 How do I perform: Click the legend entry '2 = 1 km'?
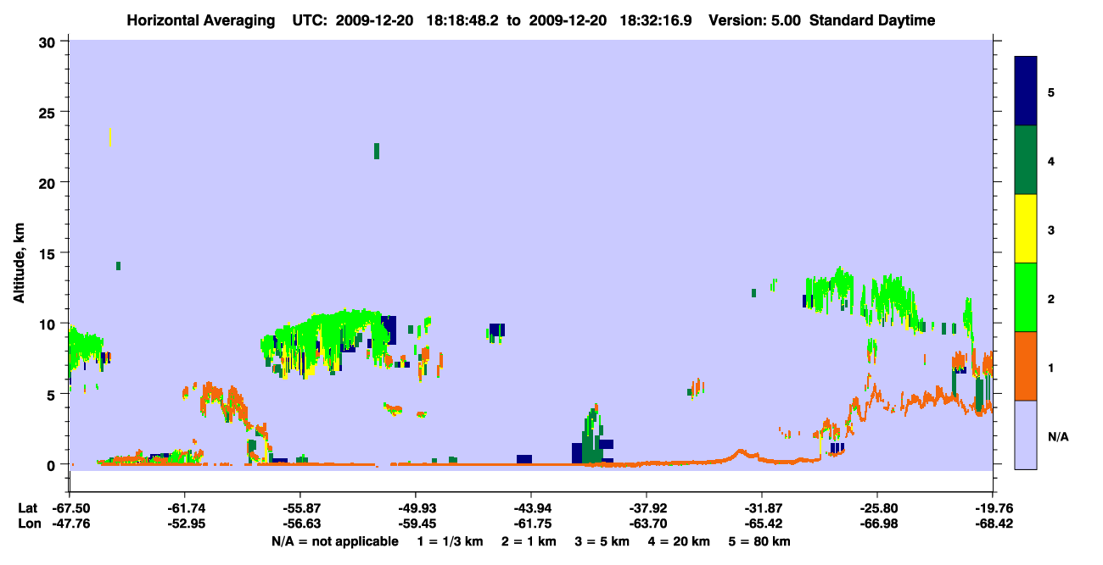[528, 541]
